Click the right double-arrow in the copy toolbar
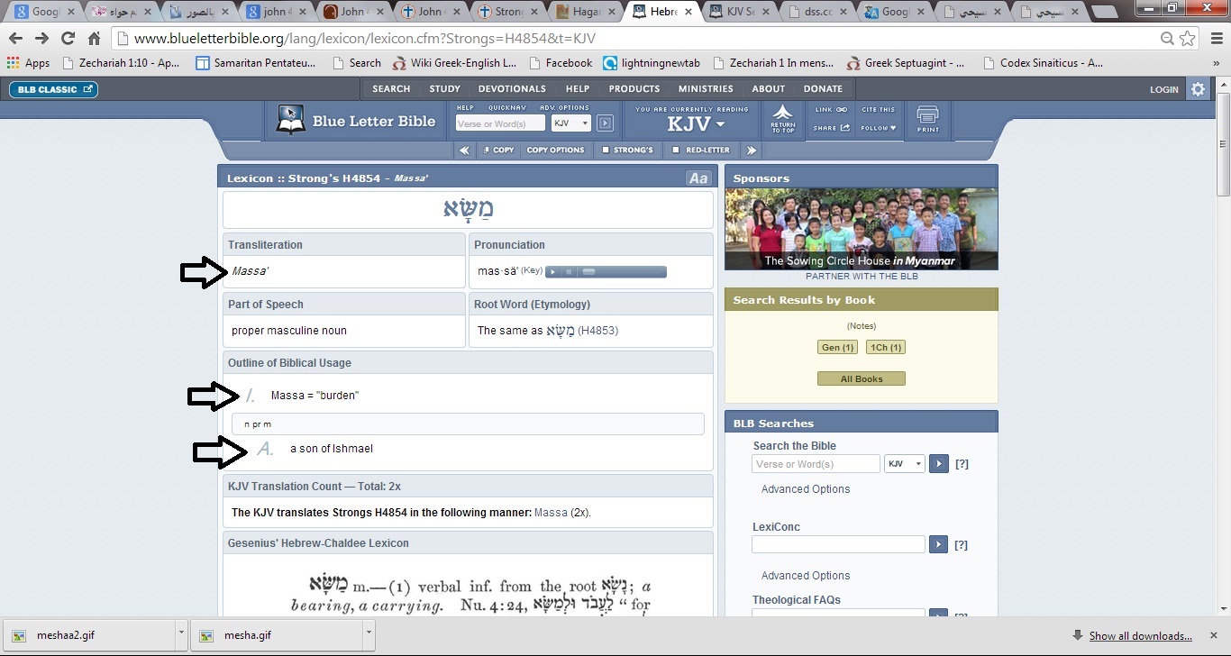The height and width of the screenshot is (656, 1231). click(752, 150)
